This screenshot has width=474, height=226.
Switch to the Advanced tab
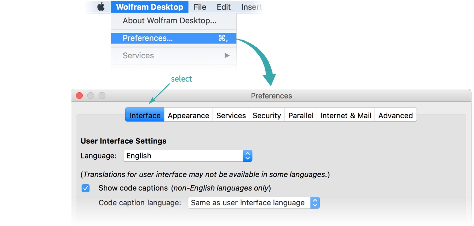tap(395, 115)
